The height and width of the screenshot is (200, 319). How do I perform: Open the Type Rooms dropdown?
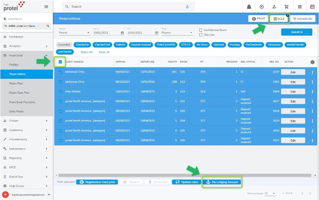(x=177, y=33)
